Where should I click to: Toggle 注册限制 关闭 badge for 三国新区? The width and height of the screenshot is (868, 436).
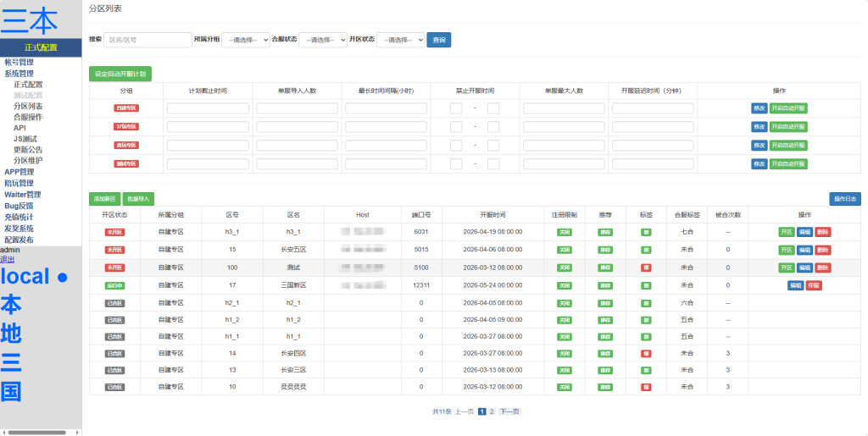pyautogui.click(x=564, y=285)
